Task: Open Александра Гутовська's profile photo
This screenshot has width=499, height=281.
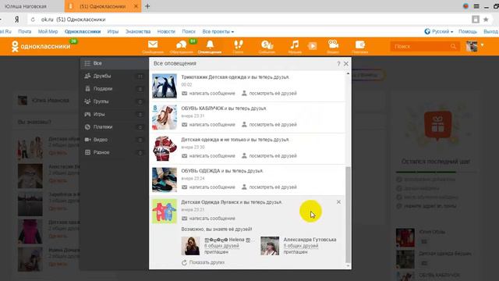Action: [270, 246]
